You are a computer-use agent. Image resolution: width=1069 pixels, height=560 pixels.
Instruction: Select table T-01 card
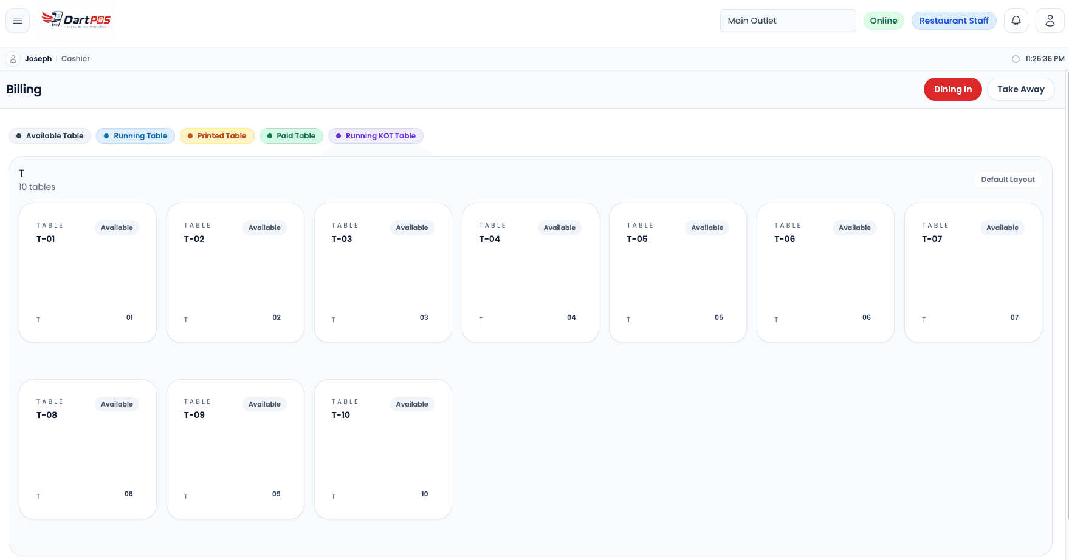[88, 273]
